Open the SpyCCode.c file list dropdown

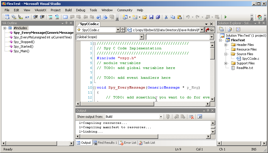(118, 30)
